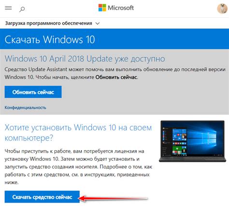Click the Windows 10 April 2018 Update heading
Viewport: 229px width, 206px height.
pyautogui.click(x=85, y=59)
